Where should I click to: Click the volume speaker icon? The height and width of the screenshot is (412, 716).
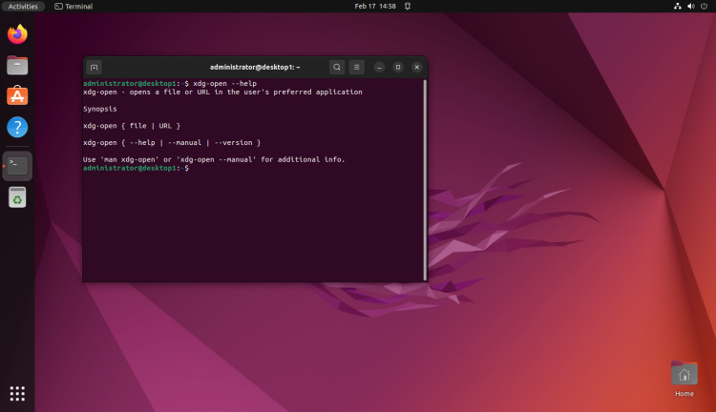coord(690,6)
